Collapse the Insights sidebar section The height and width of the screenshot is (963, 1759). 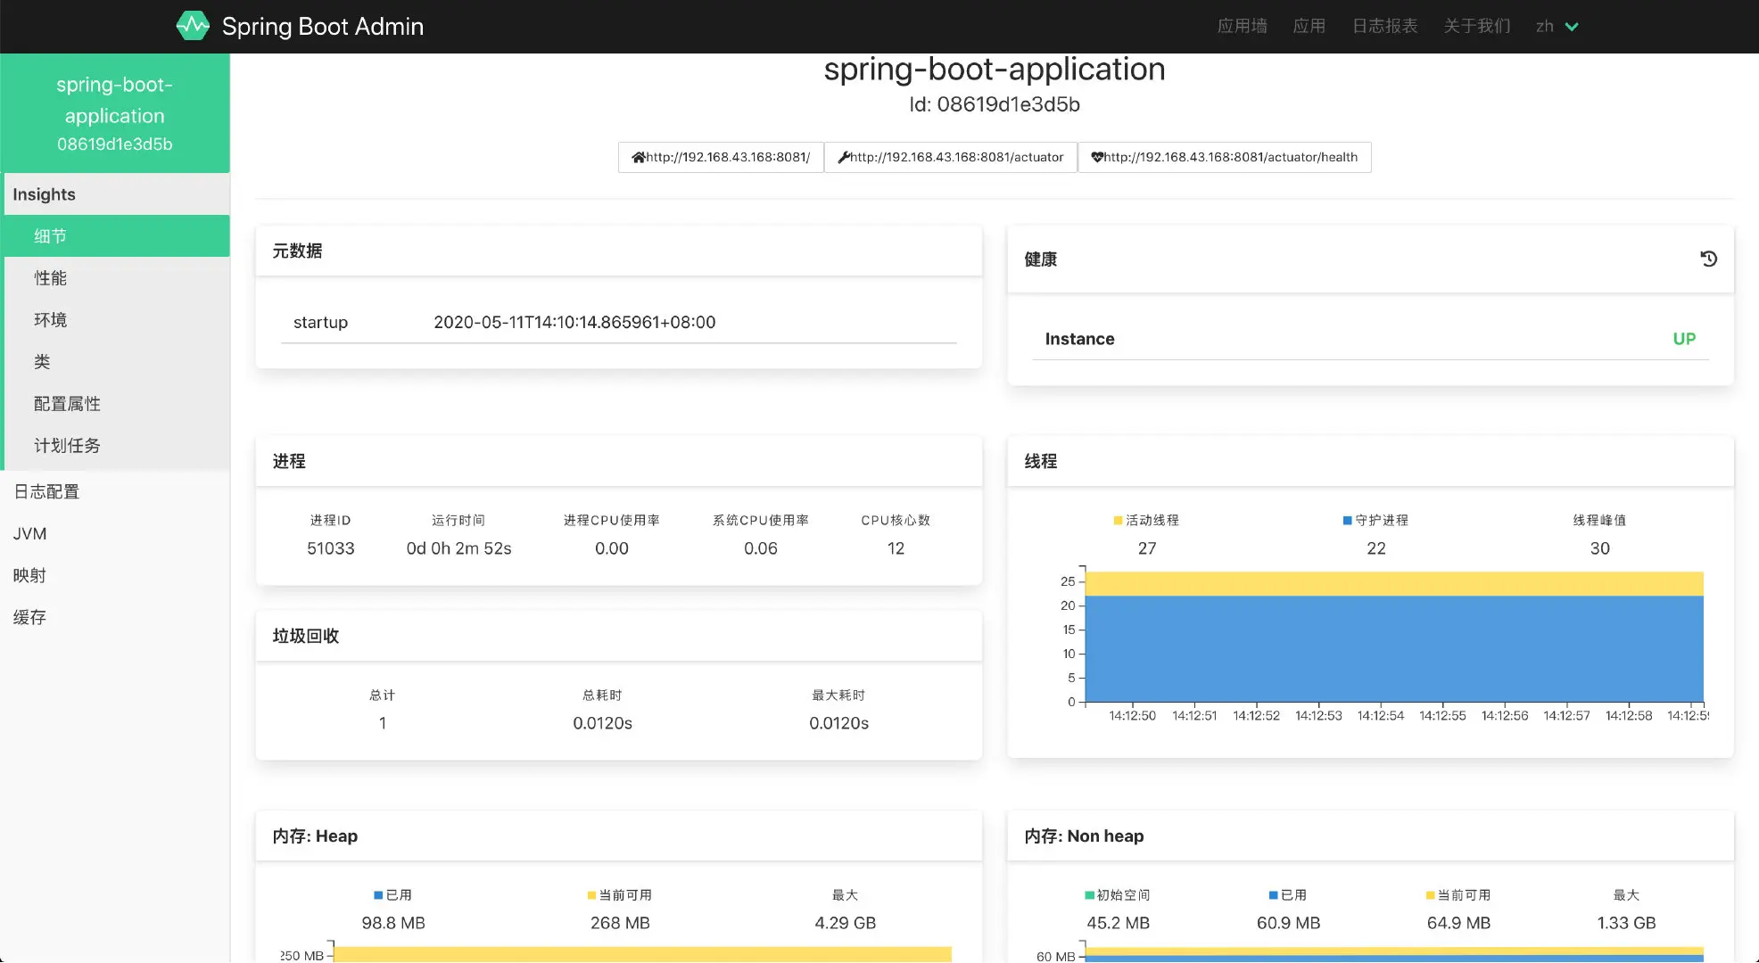tap(44, 194)
